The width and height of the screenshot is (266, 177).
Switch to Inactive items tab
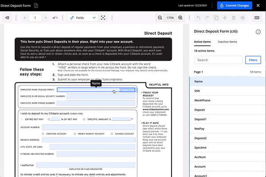(x=227, y=42)
